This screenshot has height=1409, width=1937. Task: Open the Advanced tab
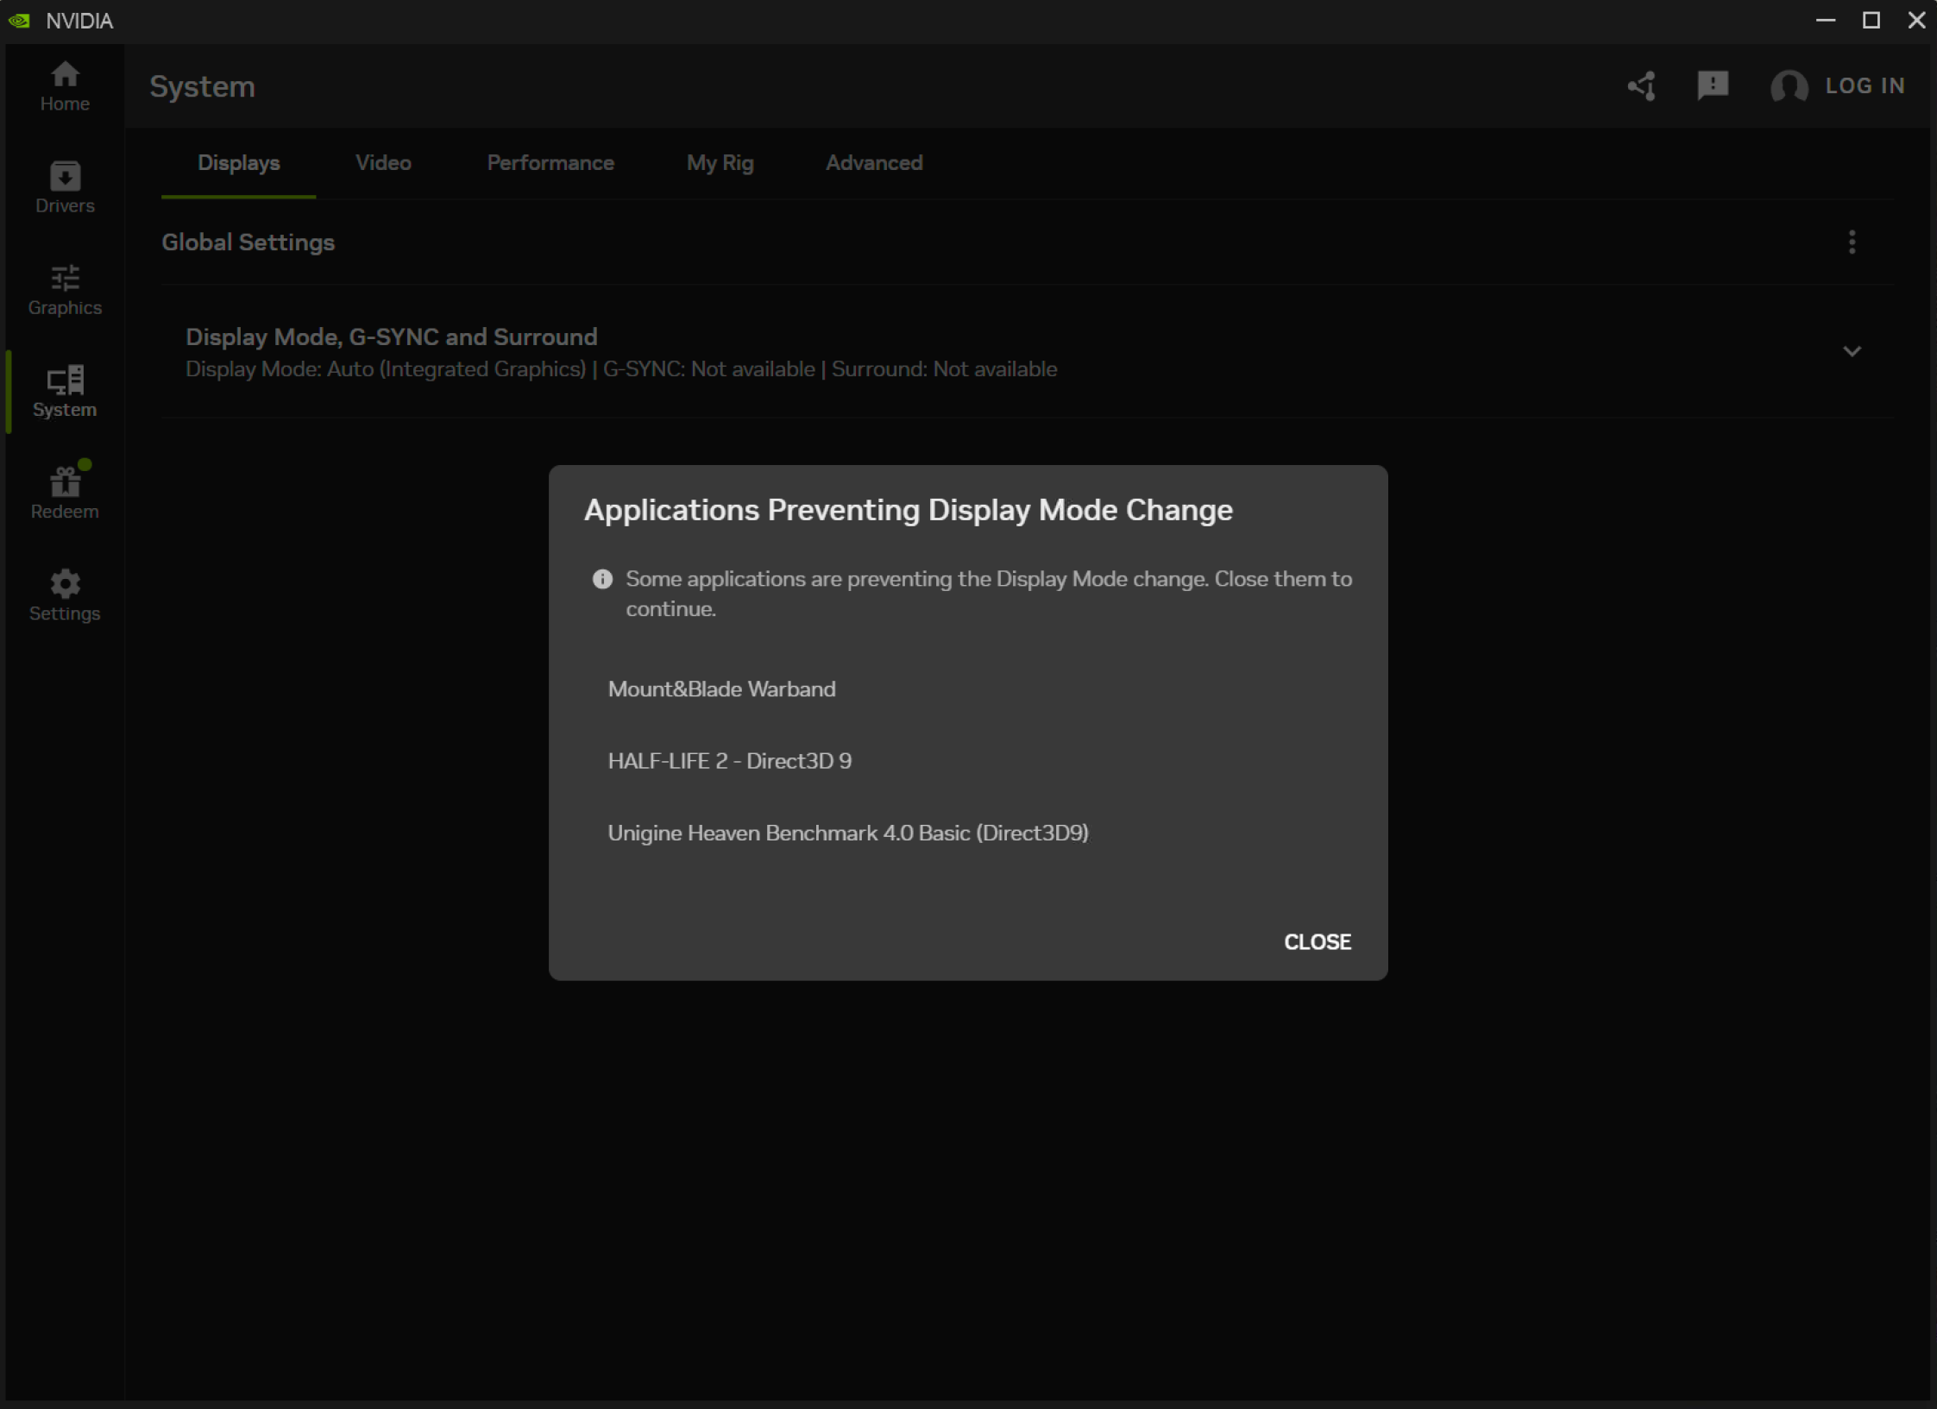click(873, 162)
